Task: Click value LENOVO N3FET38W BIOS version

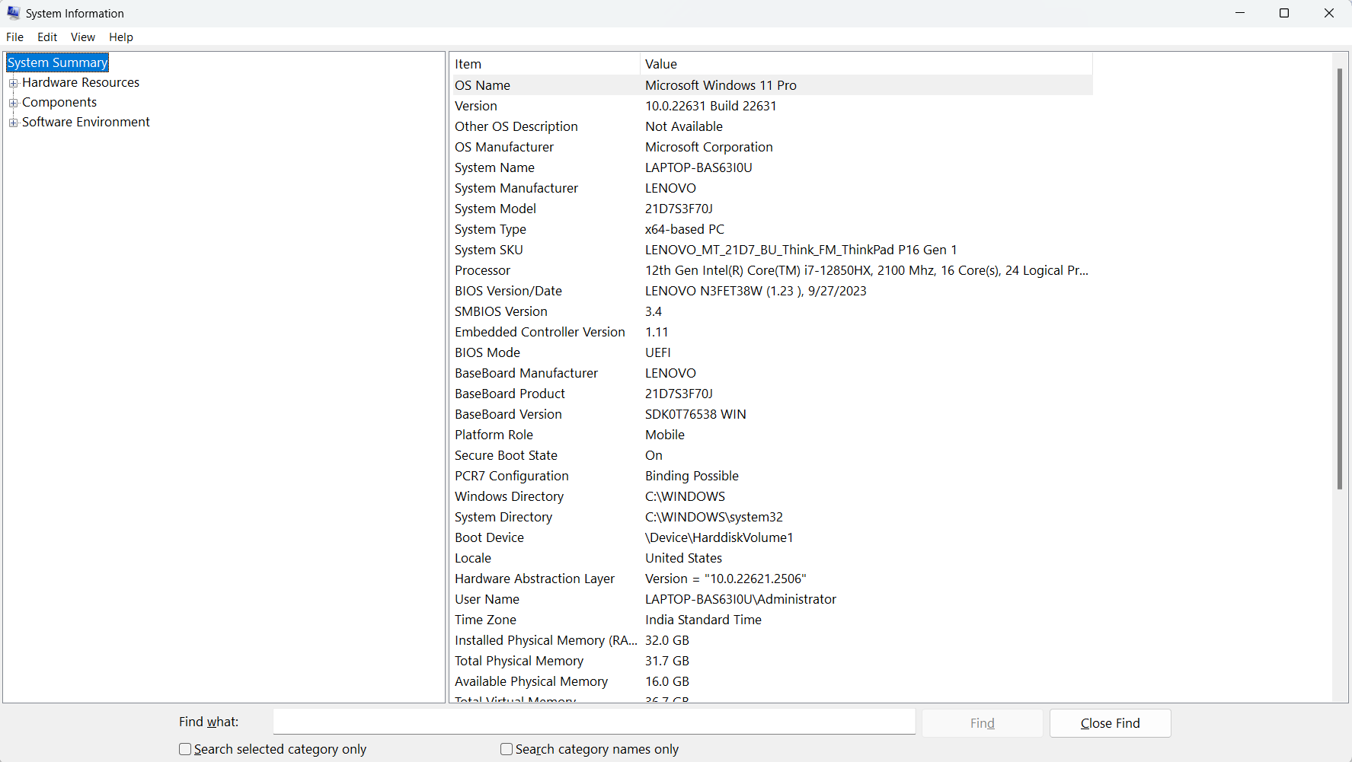Action: point(756,291)
